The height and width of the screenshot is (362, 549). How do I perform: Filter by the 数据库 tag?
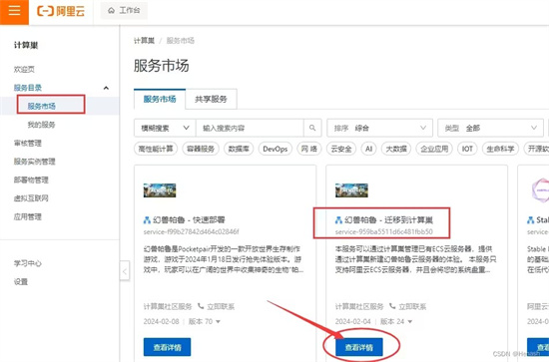pyautogui.click(x=239, y=149)
